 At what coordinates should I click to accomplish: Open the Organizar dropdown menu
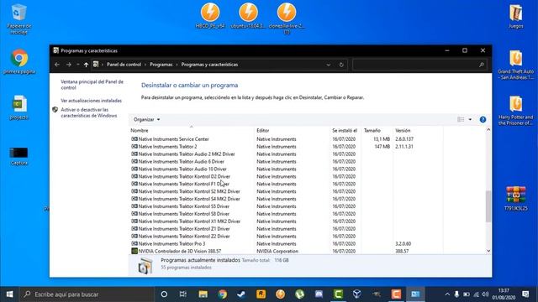146,119
